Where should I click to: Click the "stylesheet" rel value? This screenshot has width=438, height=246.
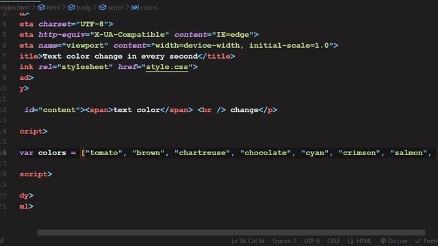[85, 67]
